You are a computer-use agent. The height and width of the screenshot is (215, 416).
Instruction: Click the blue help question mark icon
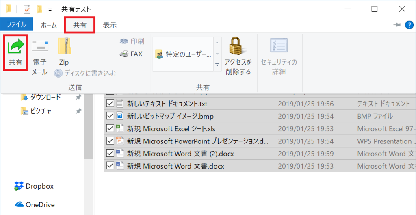click(x=409, y=25)
